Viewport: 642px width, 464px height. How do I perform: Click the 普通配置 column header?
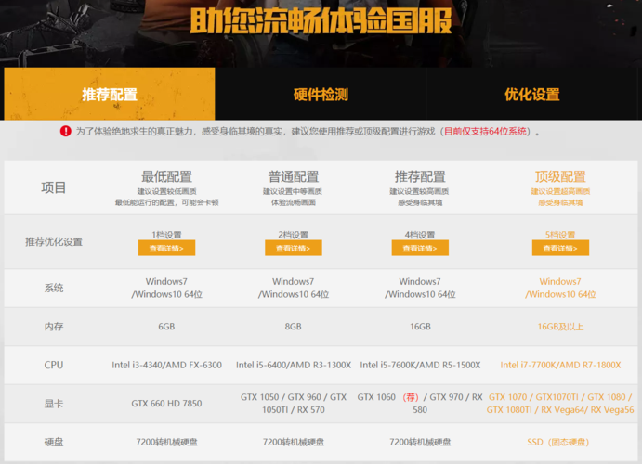point(294,176)
